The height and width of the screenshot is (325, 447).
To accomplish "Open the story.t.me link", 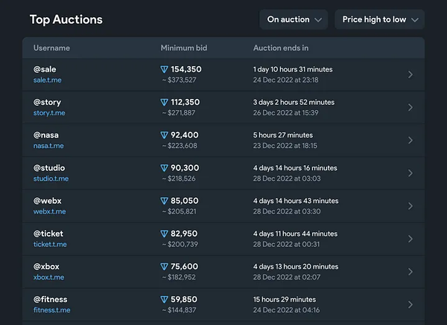I will [51, 113].
